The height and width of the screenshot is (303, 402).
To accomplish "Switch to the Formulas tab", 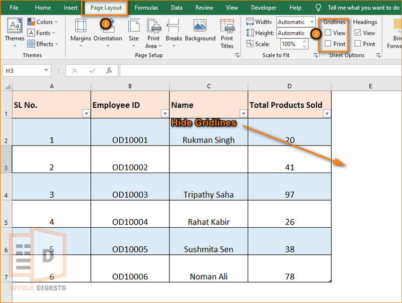I will pos(146,8).
